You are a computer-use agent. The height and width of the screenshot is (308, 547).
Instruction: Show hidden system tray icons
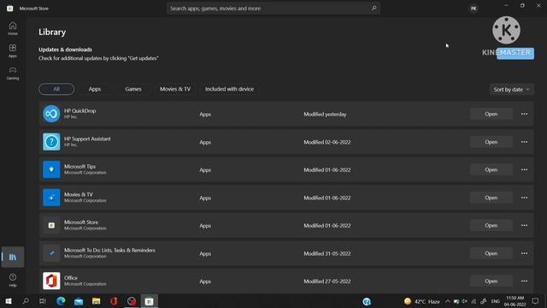(x=448, y=301)
